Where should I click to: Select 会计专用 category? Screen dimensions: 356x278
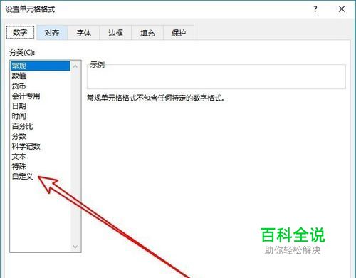click(41, 96)
